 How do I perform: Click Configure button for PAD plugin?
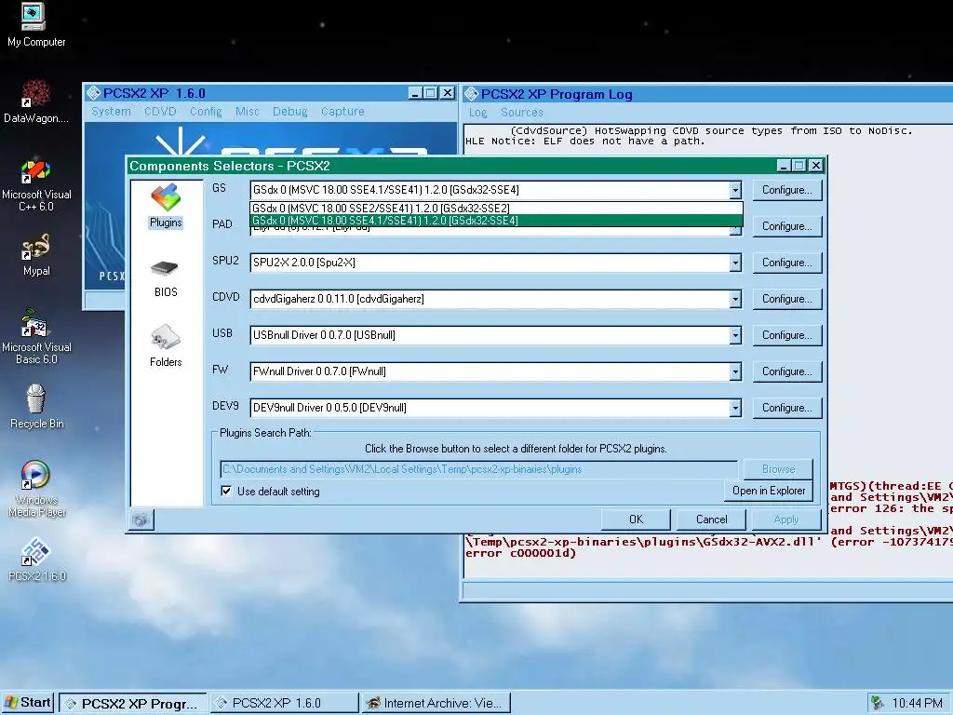787,226
